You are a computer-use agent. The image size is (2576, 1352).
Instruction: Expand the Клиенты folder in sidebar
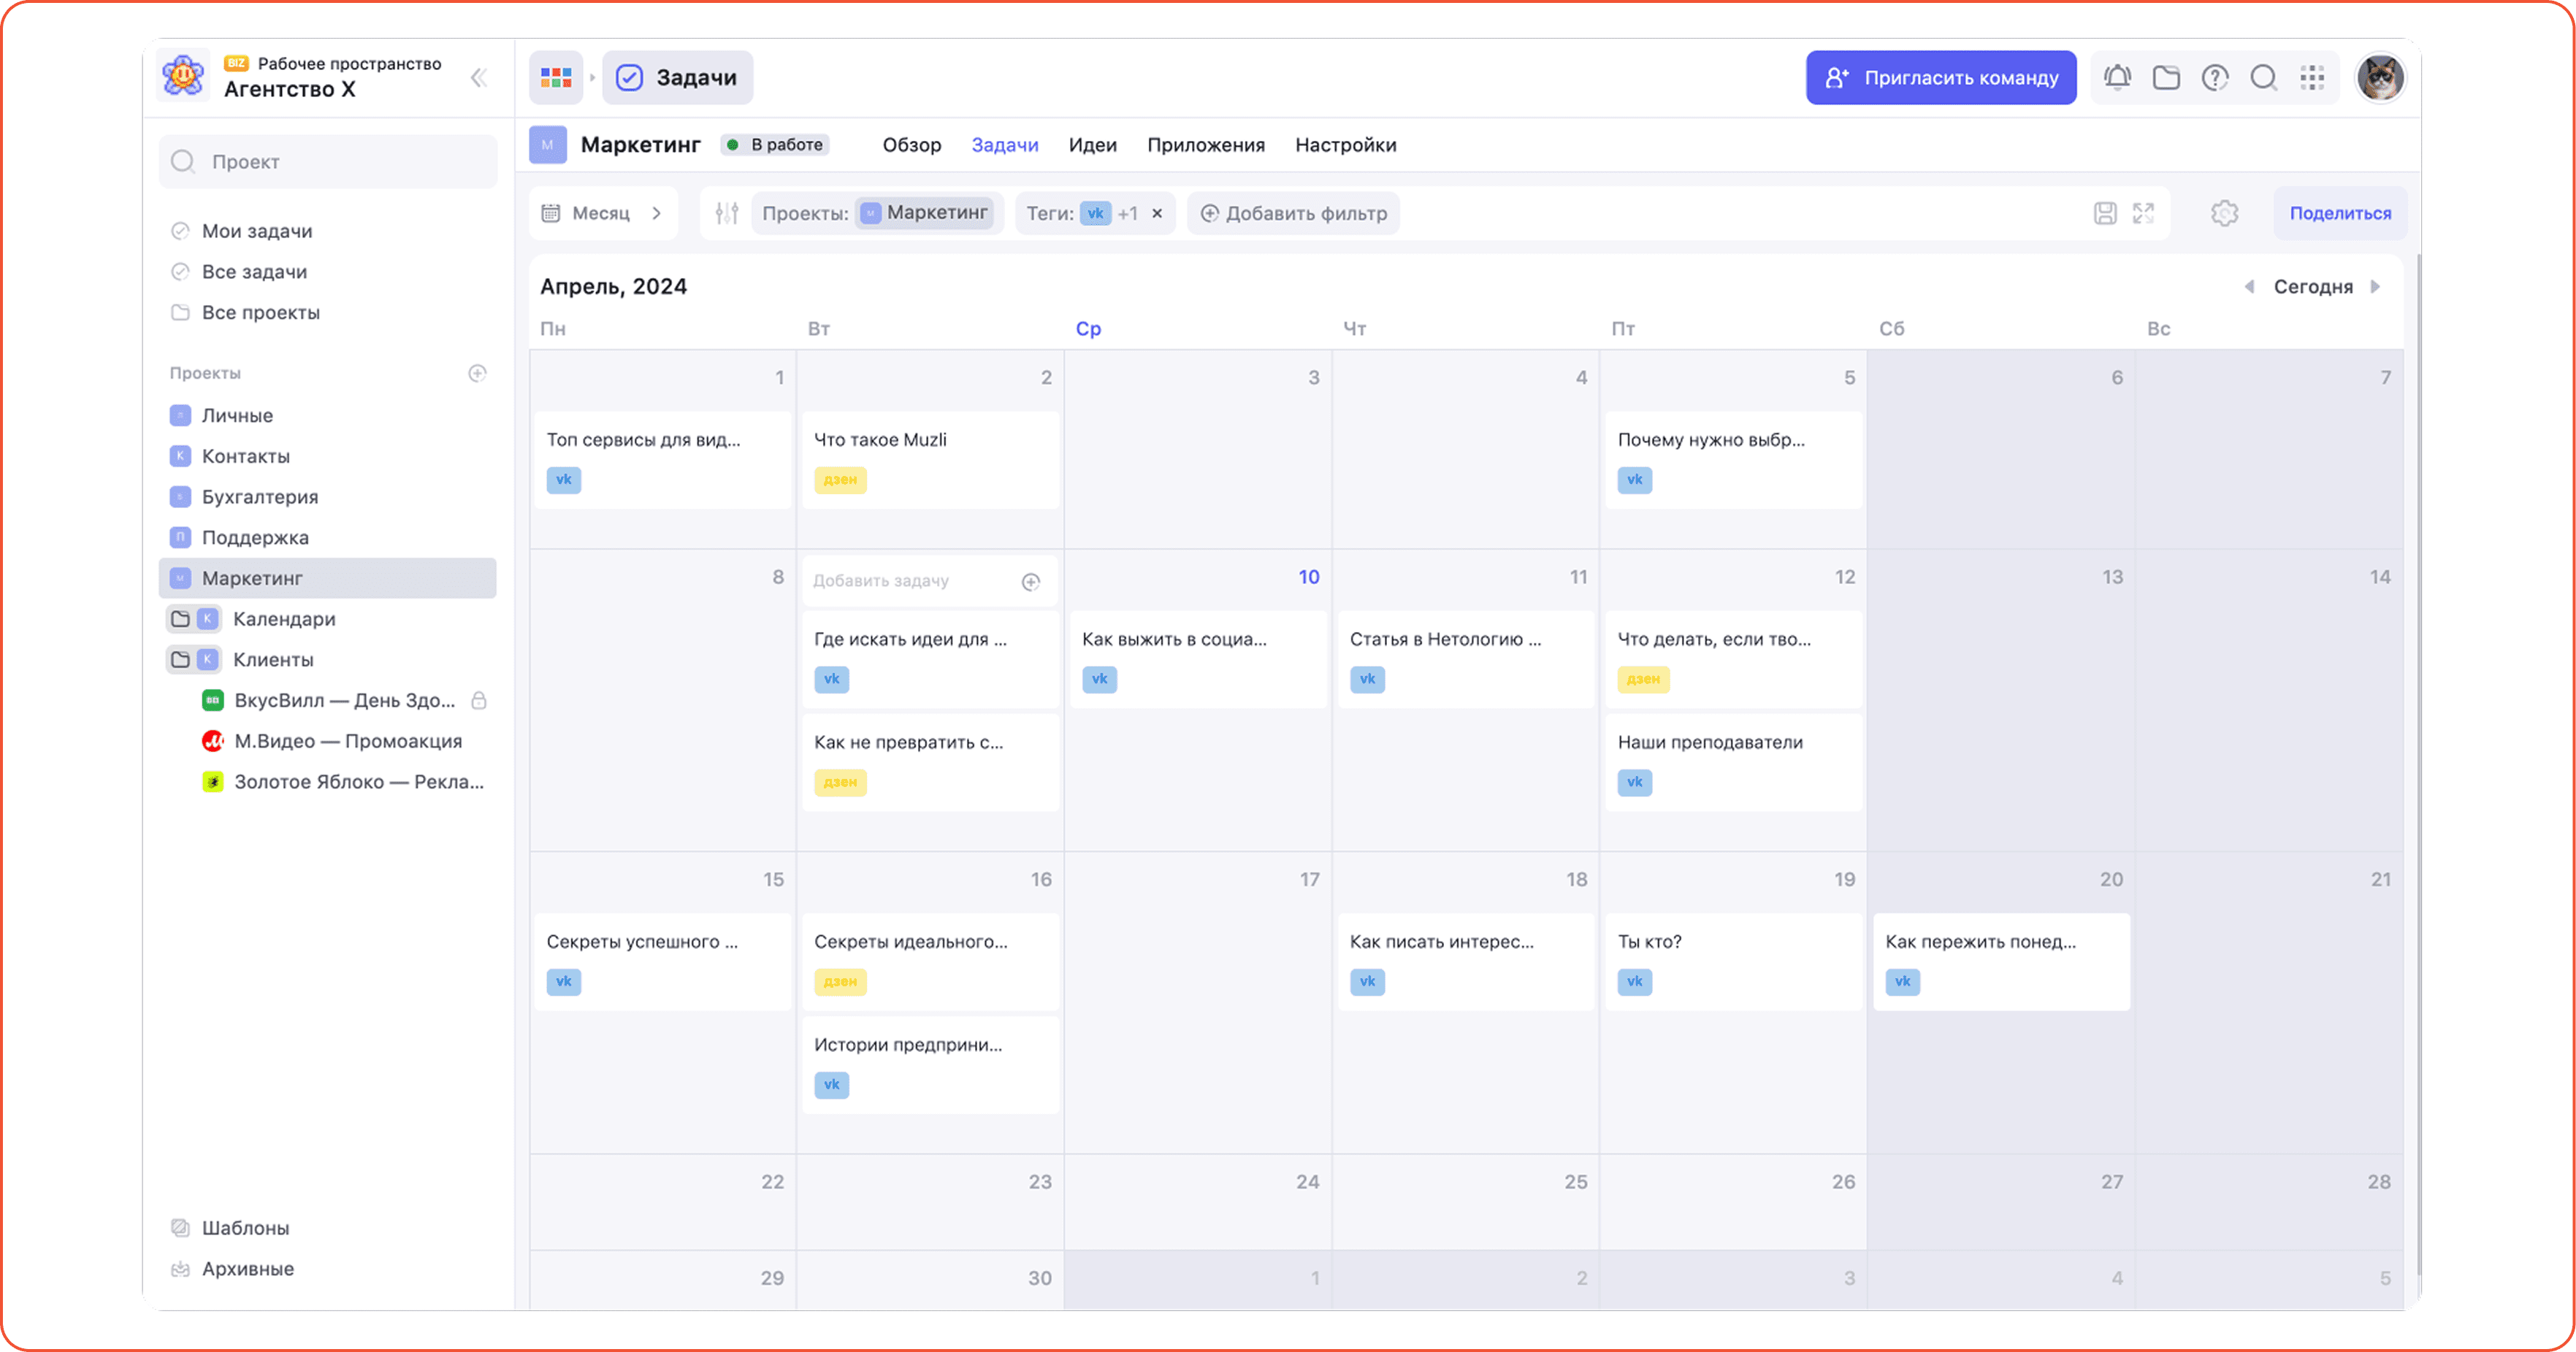[180, 659]
